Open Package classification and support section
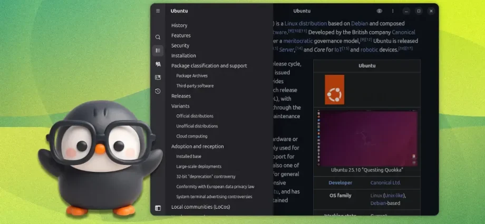The height and width of the screenshot is (224, 485). [209, 65]
